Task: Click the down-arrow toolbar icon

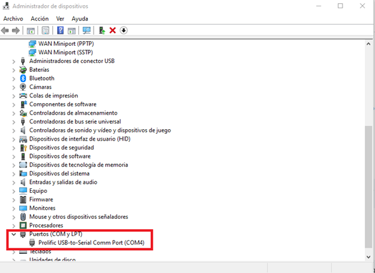Action: click(124, 31)
